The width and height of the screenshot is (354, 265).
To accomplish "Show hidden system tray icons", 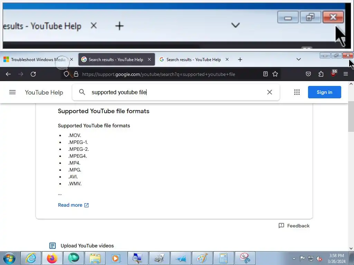I will (294, 258).
